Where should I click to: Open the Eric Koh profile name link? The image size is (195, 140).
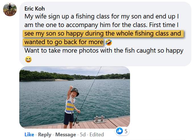point(35,9)
